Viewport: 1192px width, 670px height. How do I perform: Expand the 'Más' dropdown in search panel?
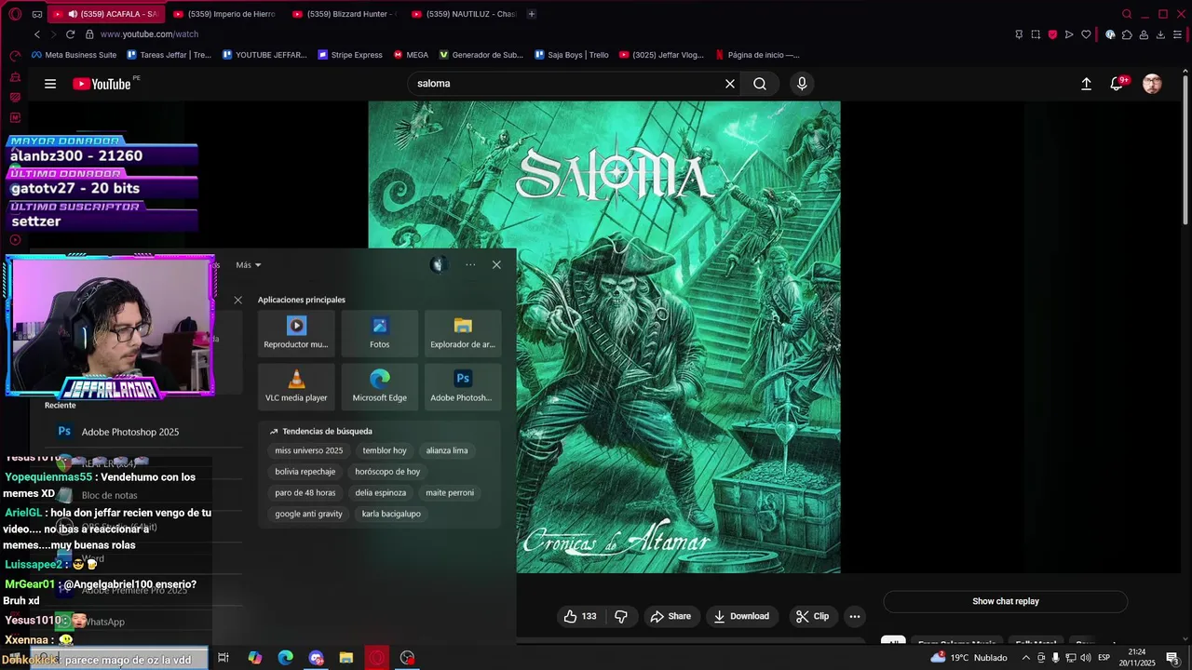pos(249,265)
